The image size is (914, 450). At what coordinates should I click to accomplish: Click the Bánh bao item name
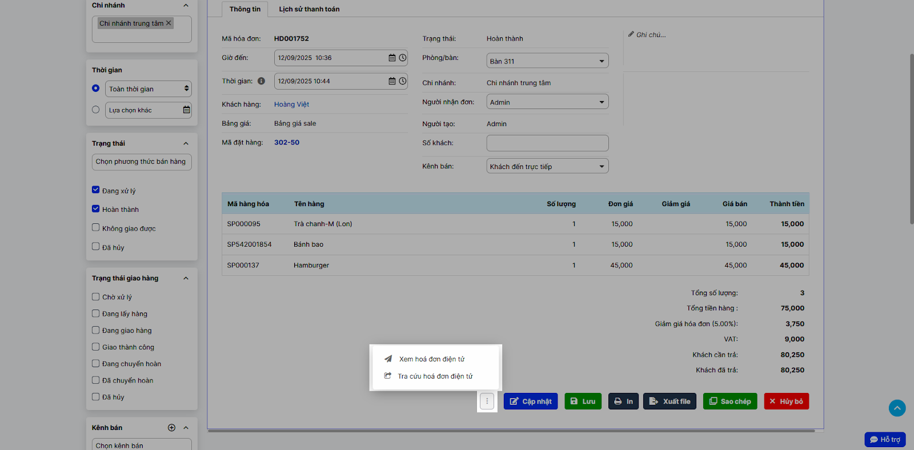(308, 244)
